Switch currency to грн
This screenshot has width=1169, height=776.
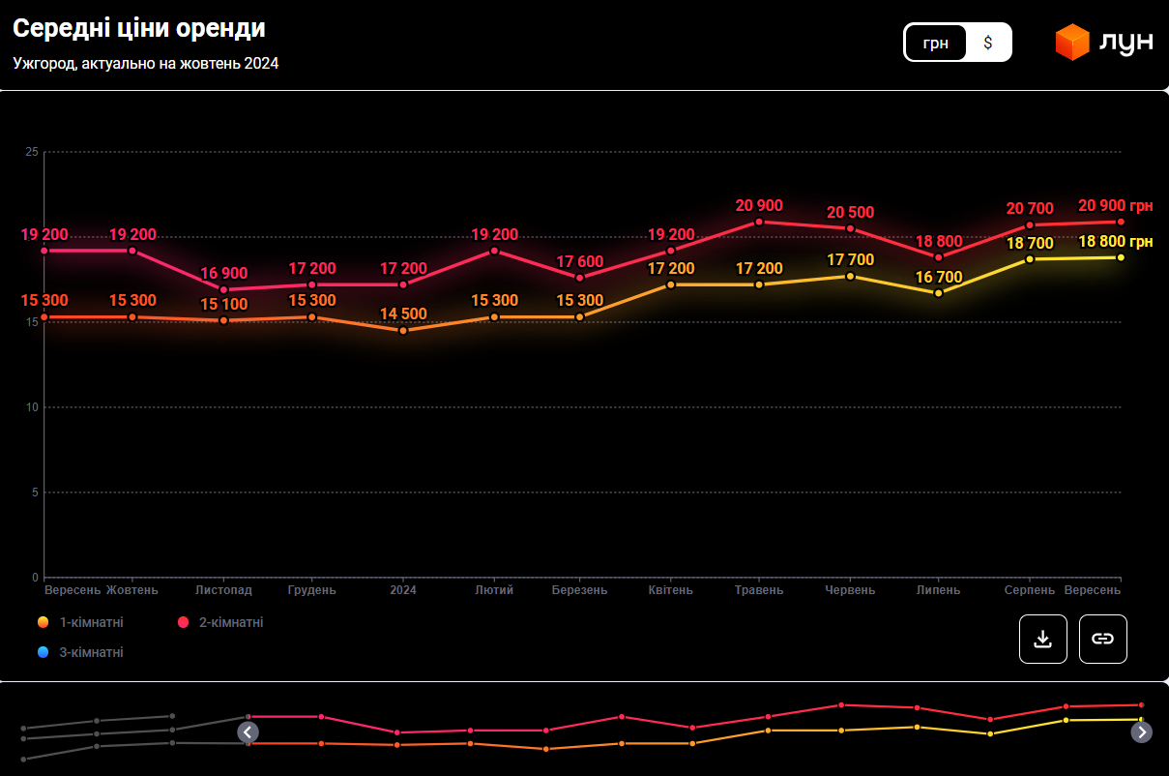[935, 43]
